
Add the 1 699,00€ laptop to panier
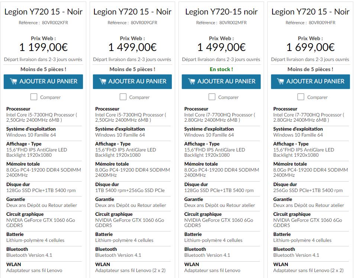(x=310, y=82)
